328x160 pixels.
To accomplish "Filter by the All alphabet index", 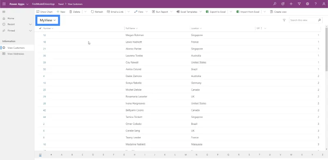I will [x=40, y=155].
